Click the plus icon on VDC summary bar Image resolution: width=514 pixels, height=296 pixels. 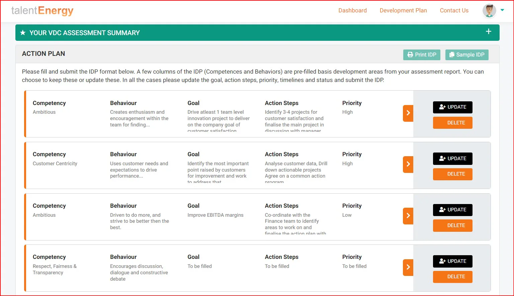489,31
